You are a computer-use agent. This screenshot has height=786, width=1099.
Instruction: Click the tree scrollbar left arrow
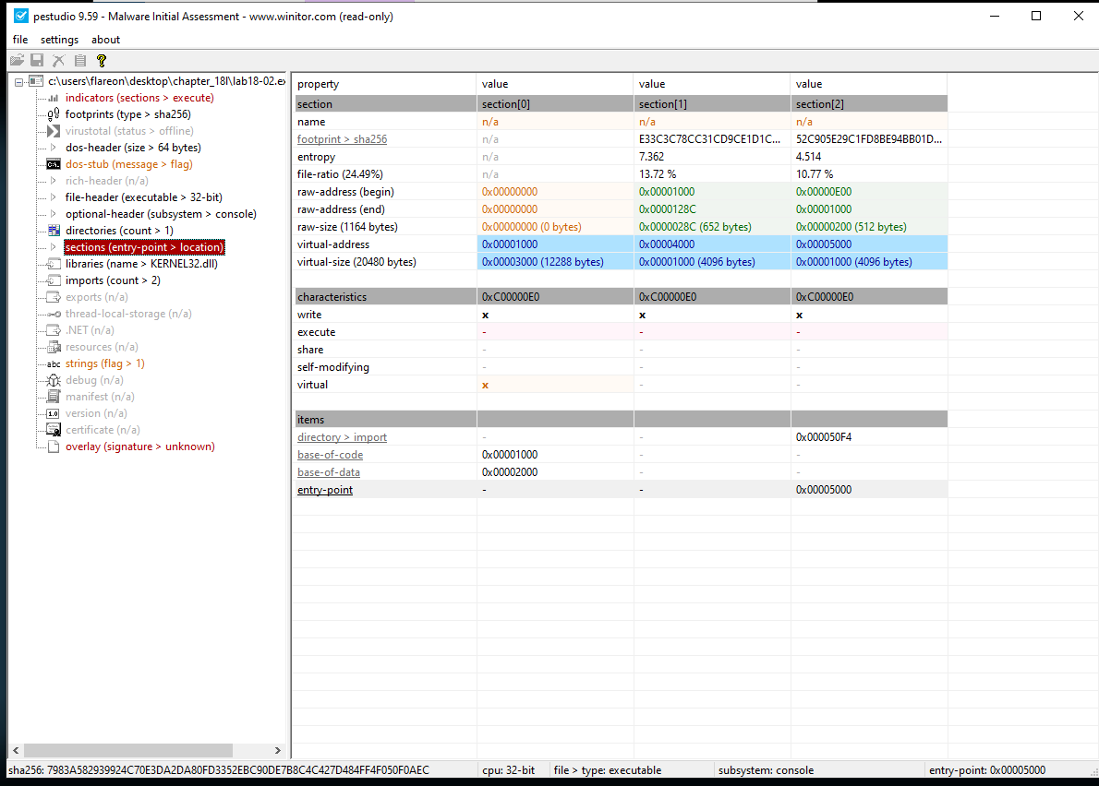point(16,750)
